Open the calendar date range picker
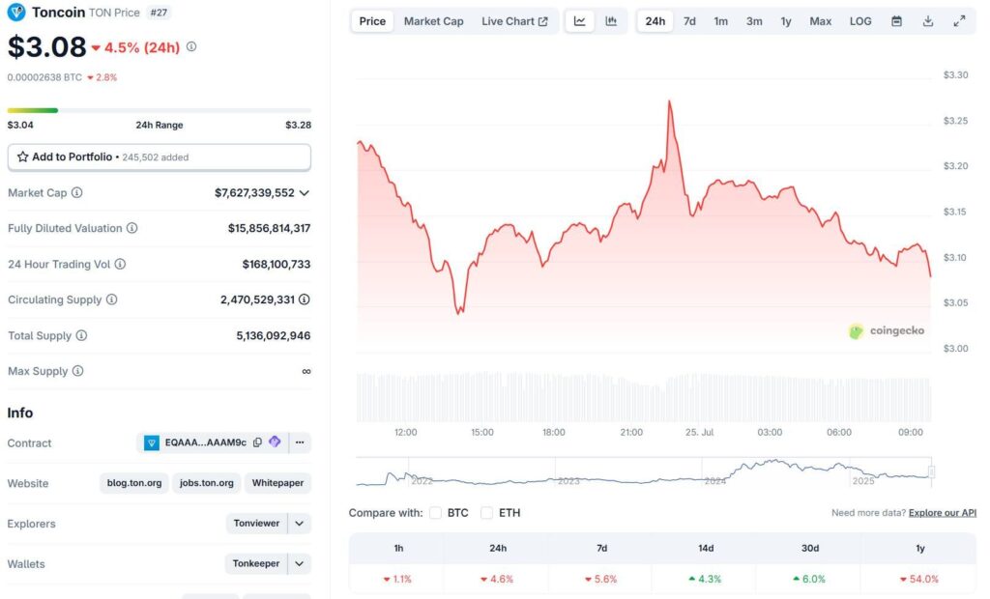 coord(896,21)
